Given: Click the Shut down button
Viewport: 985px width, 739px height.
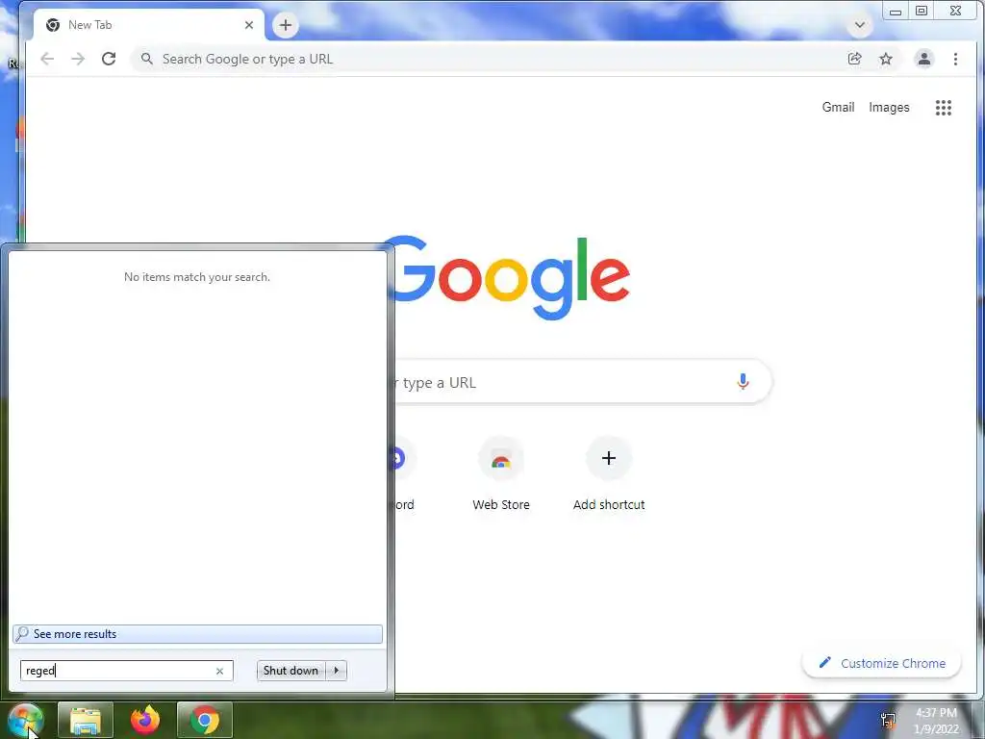Looking at the screenshot, I should (x=290, y=671).
